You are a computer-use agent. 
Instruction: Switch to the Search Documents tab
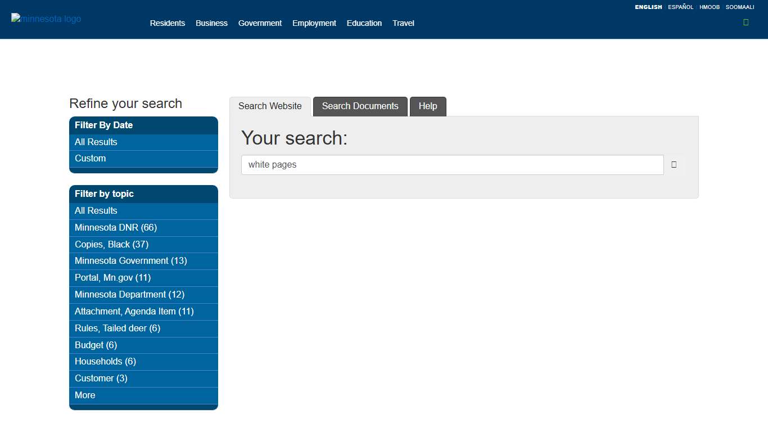(360, 106)
